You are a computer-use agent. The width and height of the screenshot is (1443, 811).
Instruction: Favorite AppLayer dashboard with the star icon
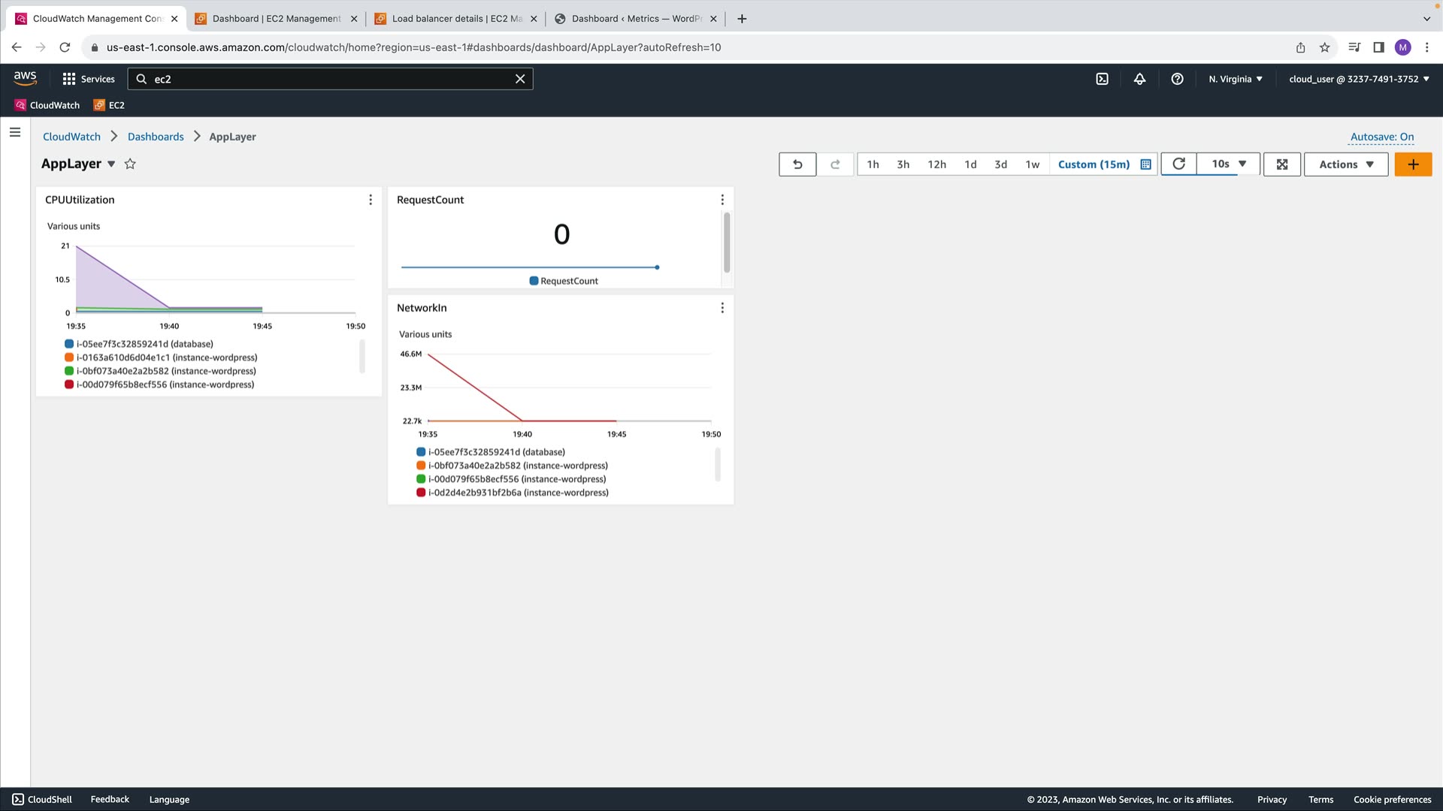click(x=130, y=164)
